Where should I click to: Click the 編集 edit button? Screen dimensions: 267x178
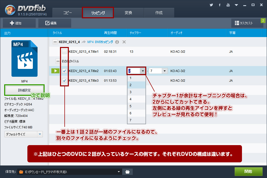[55, 23]
